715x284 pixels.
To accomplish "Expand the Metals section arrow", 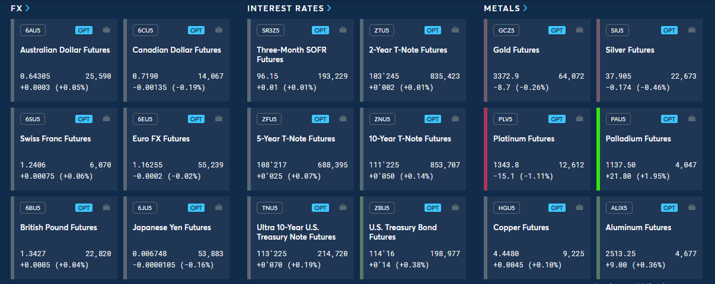I will coord(525,8).
